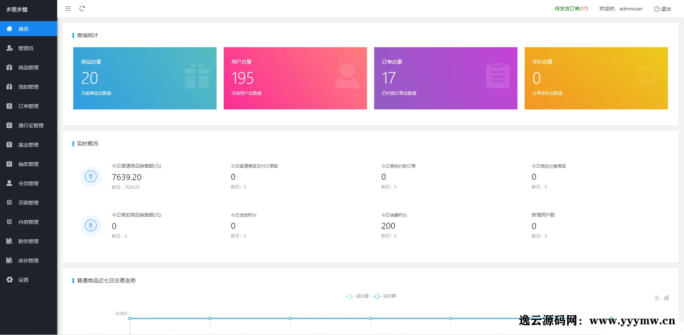Click the user icon beside 会员管理
The height and width of the screenshot is (335, 684).
[9, 183]
